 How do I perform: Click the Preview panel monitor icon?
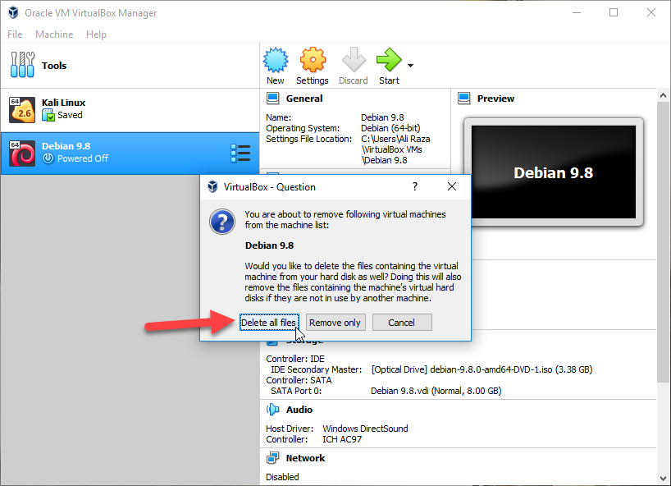pyautogui.click(x=464, y=99)
